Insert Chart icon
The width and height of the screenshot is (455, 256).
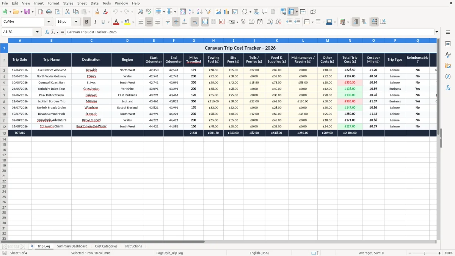[227, 12]
